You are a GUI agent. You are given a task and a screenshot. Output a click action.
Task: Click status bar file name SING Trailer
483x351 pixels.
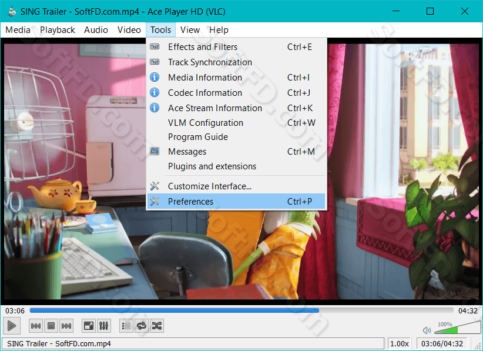[59, 343]
